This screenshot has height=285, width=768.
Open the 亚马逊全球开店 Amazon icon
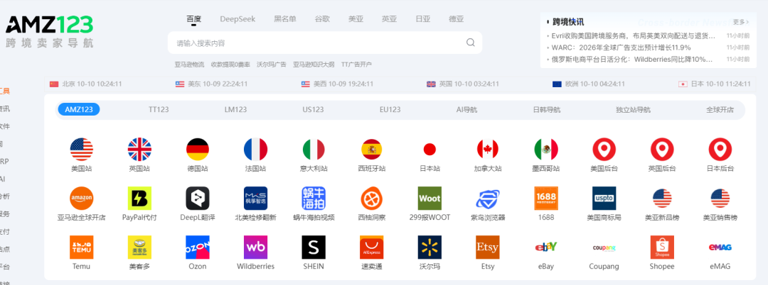coord(82,198)
